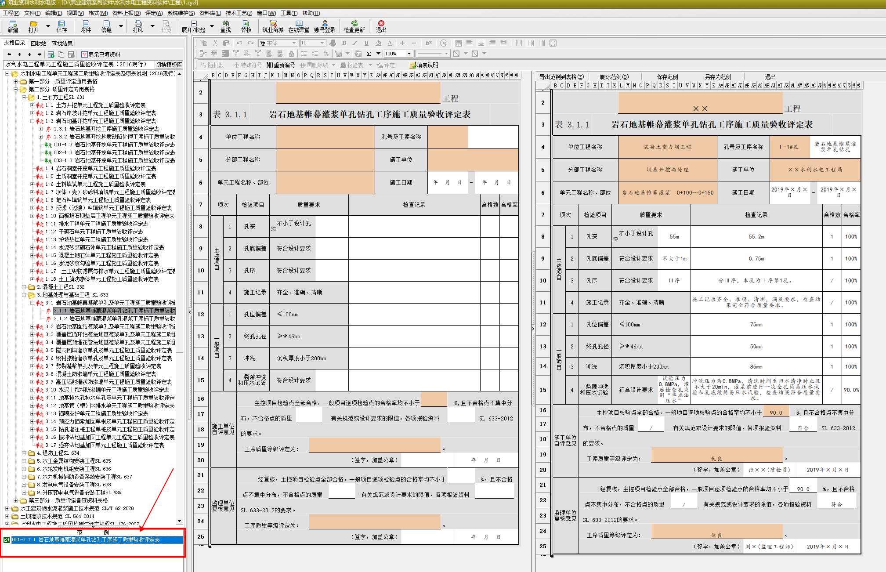Expand 第三部分 质量评定备查资料表格 node
This screenshot has width=886, height=572.
pos(16,501)
